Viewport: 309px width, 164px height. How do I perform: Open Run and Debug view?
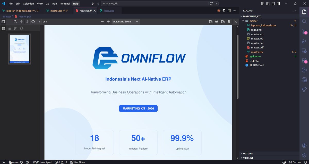click(304, 41)
